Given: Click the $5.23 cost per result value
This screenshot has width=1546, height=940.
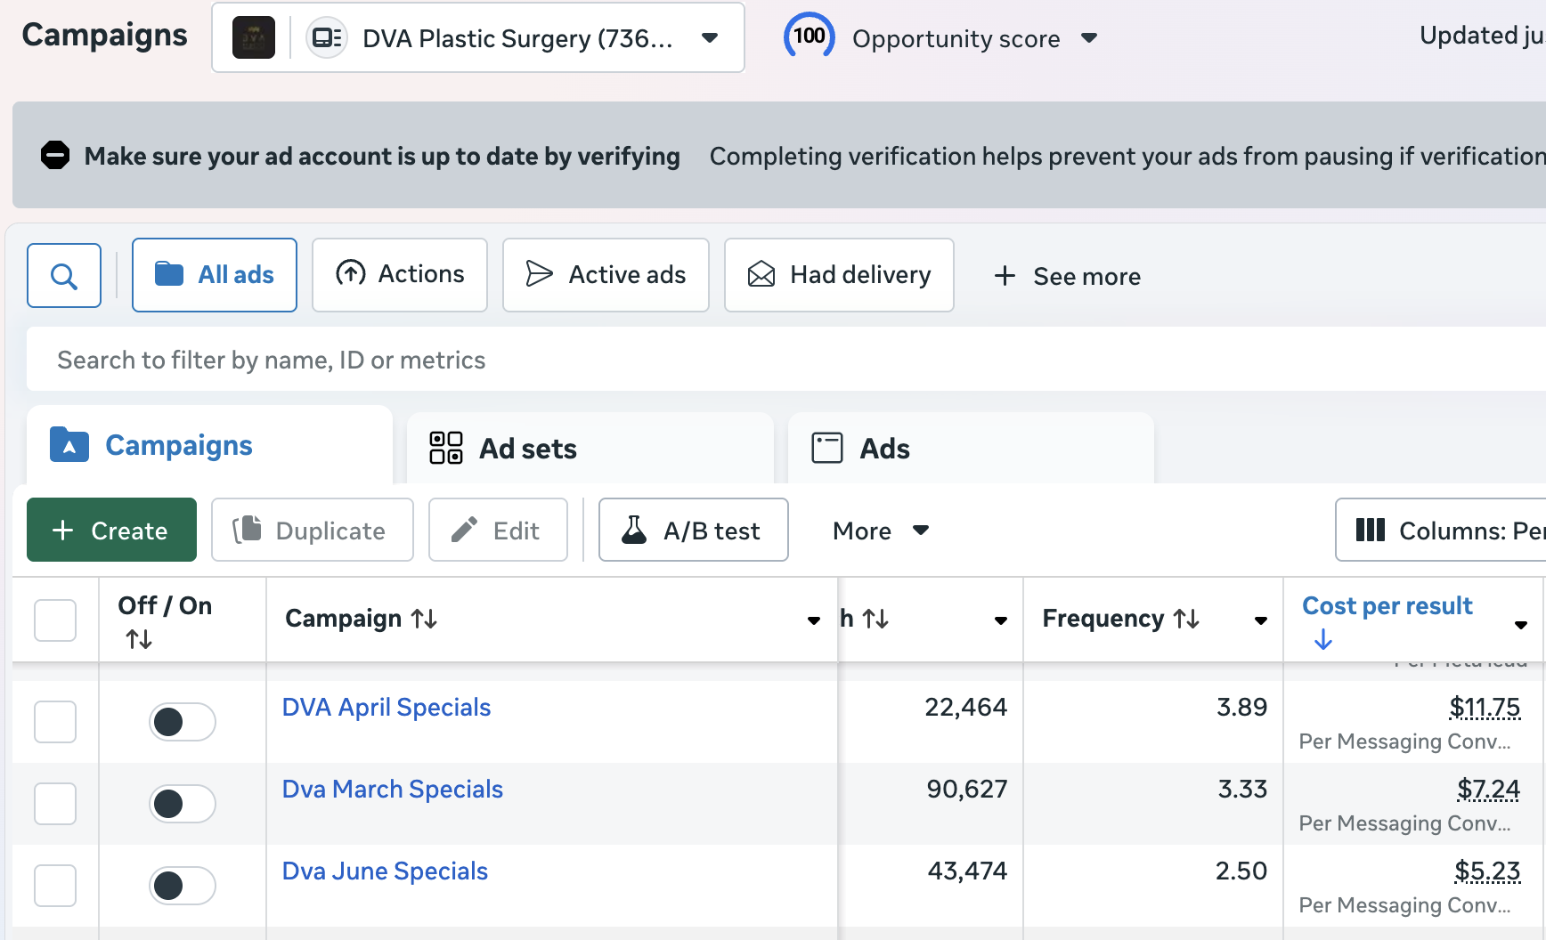Looking at the screenshot, I should (x=1487, y=871).
